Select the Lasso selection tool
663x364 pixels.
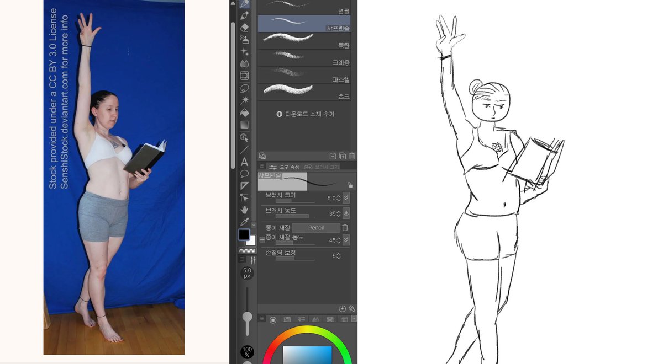pos(244,88)
